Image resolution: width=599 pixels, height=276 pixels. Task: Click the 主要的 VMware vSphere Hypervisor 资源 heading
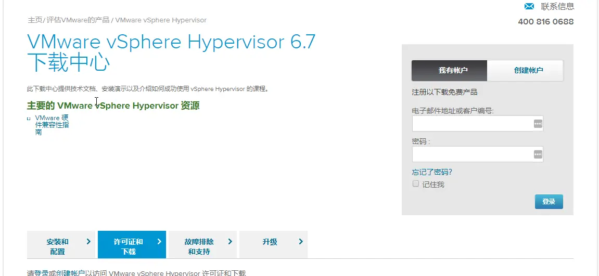point(113,106)
